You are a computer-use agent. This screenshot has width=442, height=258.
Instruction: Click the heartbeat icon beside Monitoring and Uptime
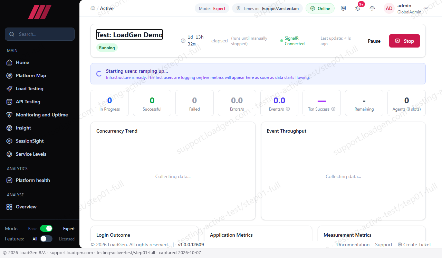tap(9, 115)
